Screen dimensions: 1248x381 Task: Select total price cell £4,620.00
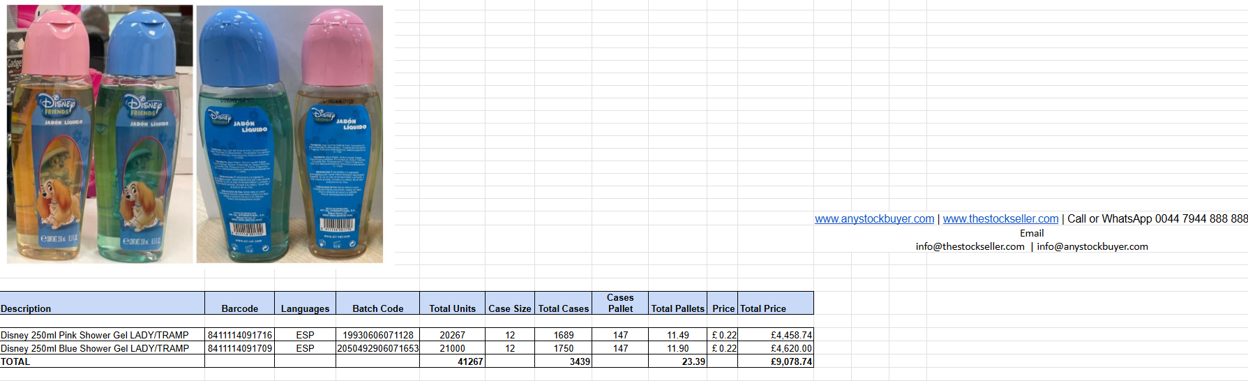click(776, 348)
